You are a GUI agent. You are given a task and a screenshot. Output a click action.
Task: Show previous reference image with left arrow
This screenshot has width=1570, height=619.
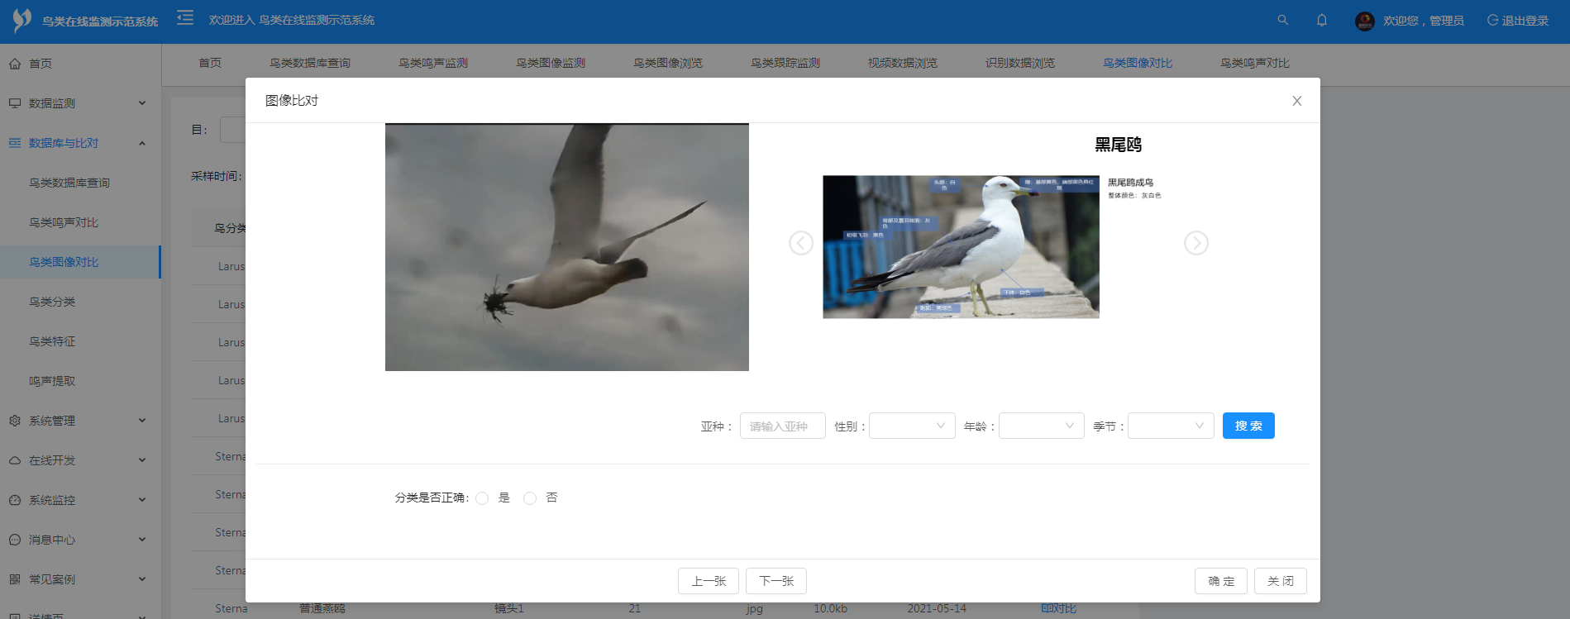tap(800, 243)
